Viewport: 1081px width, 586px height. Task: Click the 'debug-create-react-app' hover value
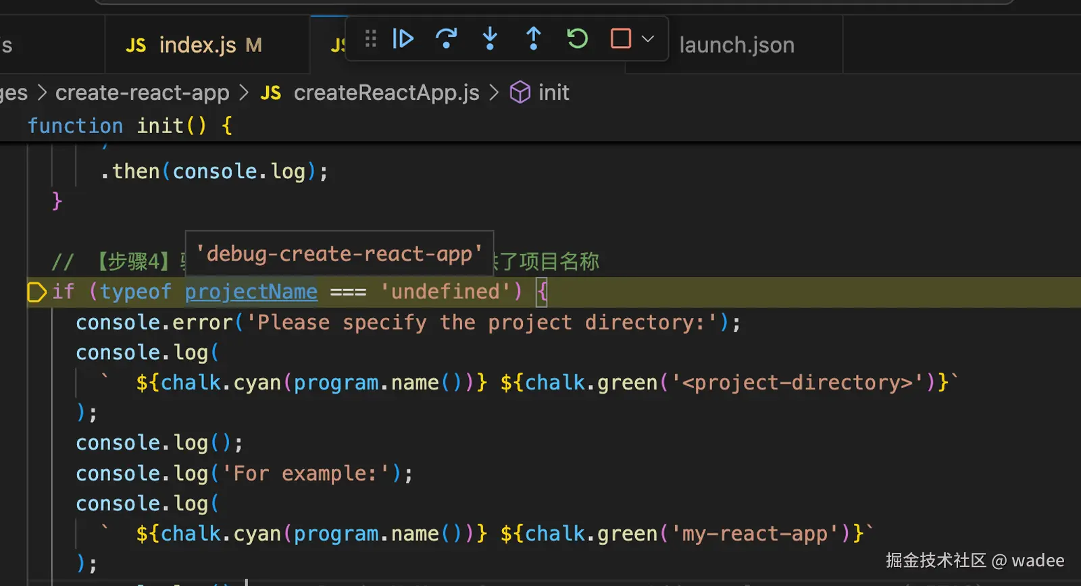tap(339, 254)
